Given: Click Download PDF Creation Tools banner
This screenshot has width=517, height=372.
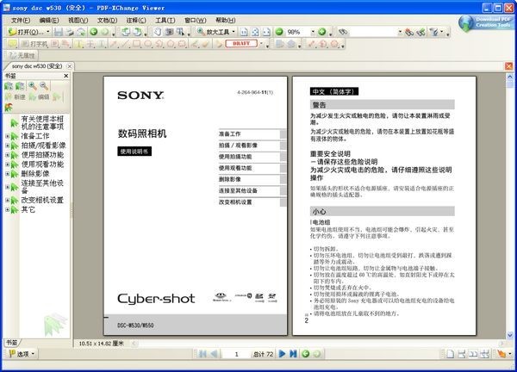Looking at the screenshot, I should [486, 22].
